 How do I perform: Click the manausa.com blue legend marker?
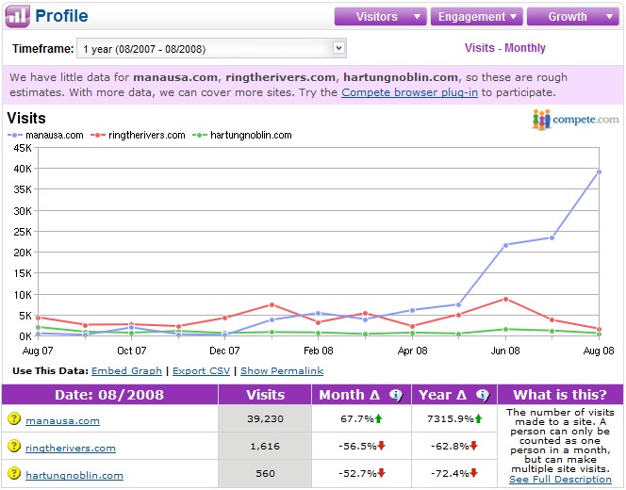(x=14, y=136)
